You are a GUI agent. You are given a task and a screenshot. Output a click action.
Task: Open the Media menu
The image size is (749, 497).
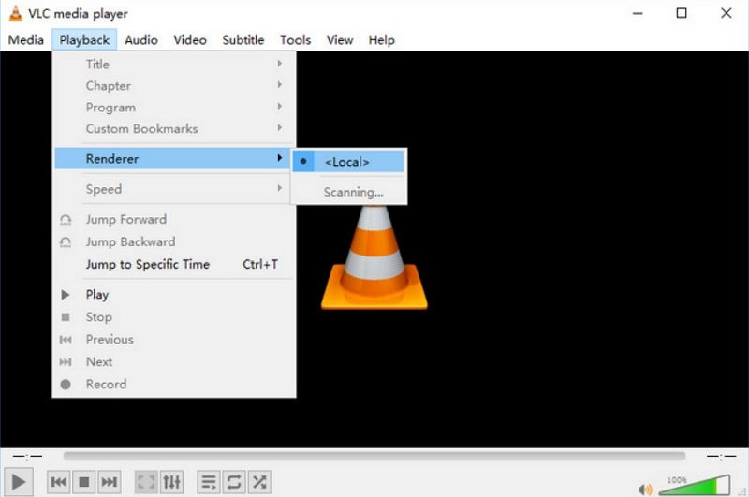[26, 40]
